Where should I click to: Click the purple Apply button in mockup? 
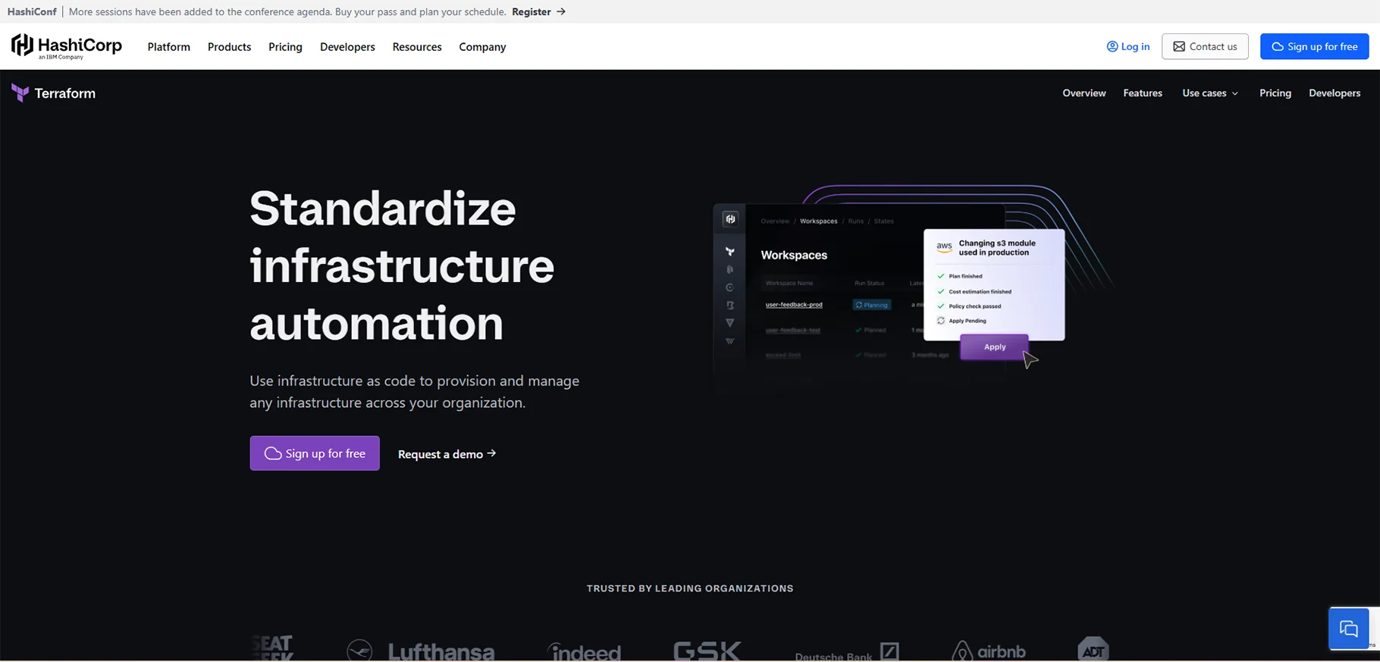click(995, 347)
